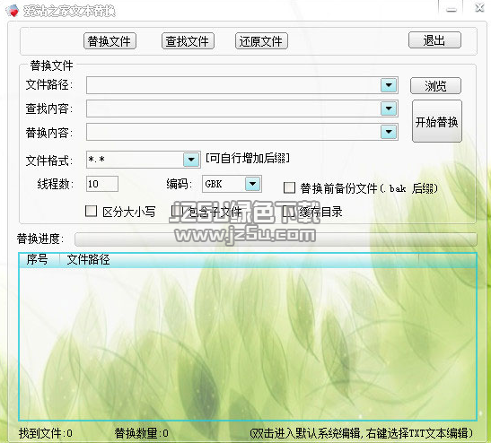Click the [可自行增加后缀] hint text
The height and width of the screenshot is (443, 491).
[x=248, y=158]
